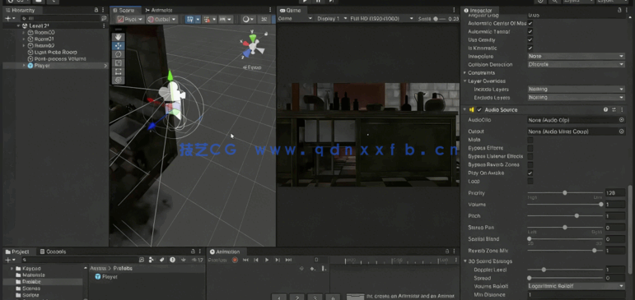Open the Pivot mode dropdown

pos(130,19)
